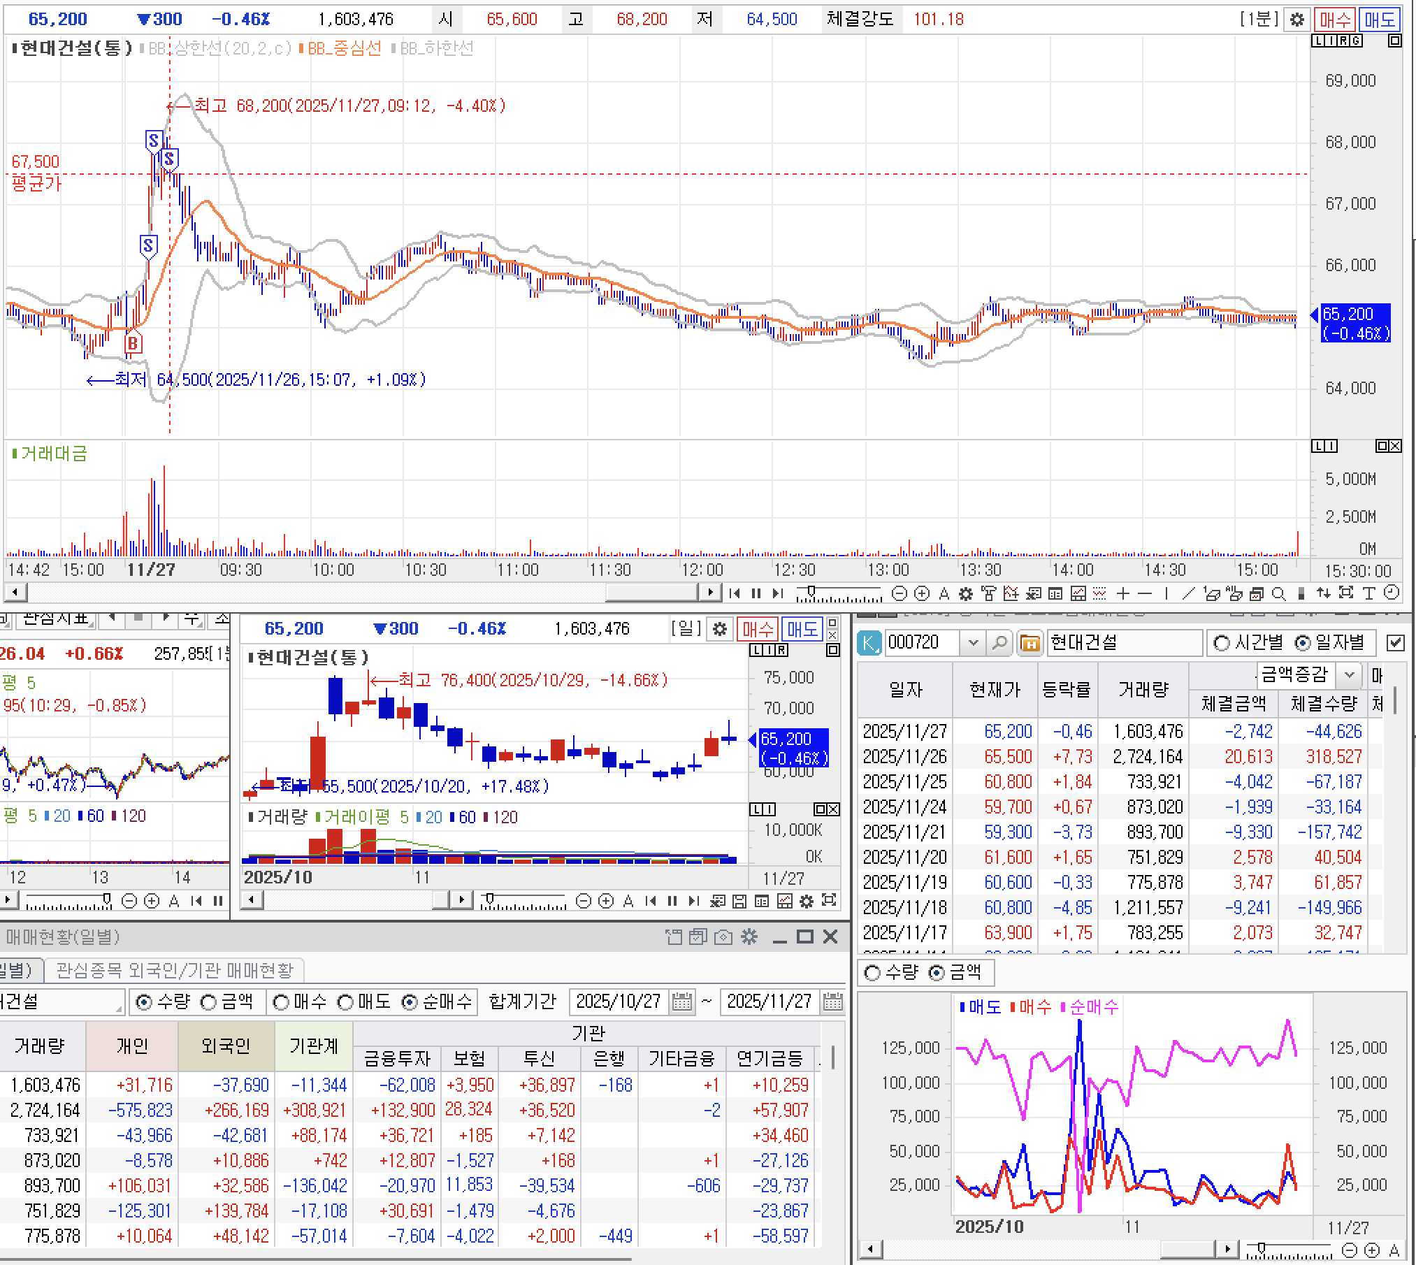Select the crosshair plus tool in minute chart toolbar
This screenshot has height=1265, width=1416.
point(1123,593)
